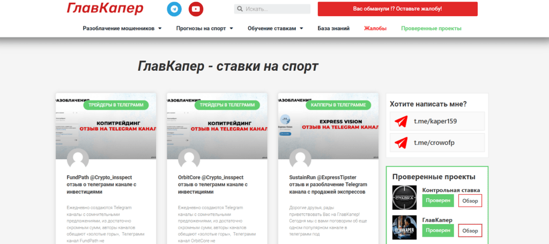
Task: Expand the Обучение ставкам menu
Action: tap(275, 28)
